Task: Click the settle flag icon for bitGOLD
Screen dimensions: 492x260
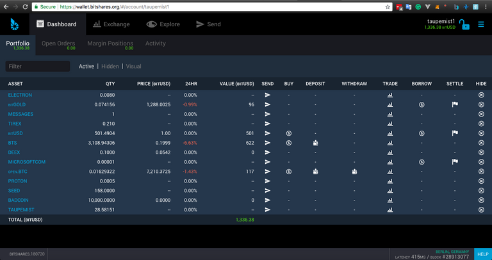Action: 455,104
